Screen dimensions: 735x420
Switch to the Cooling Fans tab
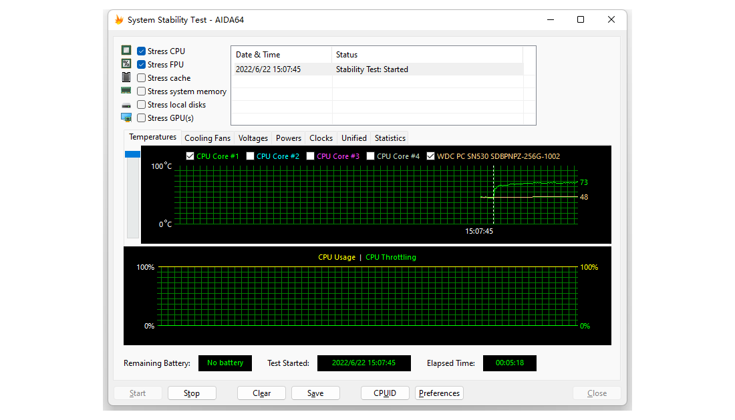207,138
